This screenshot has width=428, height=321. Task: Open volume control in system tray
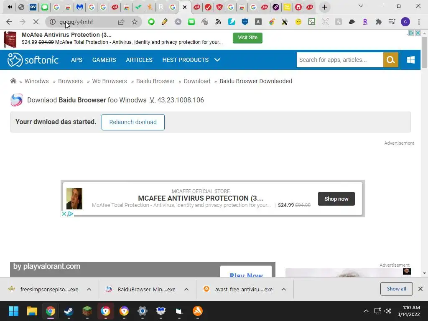(387, 311)
